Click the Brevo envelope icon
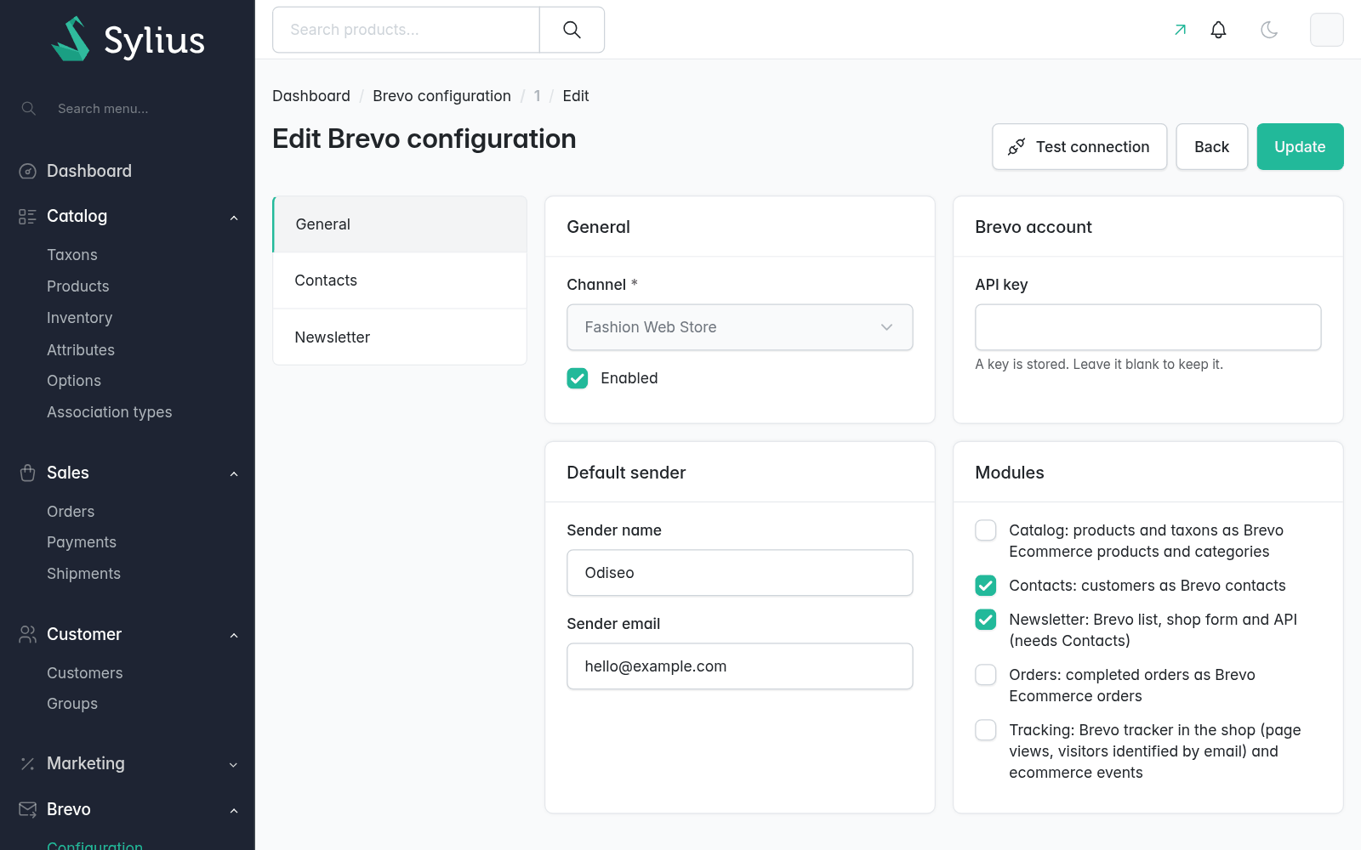Viewport: 1361px width, 850px height. click(x=27, y=809)
